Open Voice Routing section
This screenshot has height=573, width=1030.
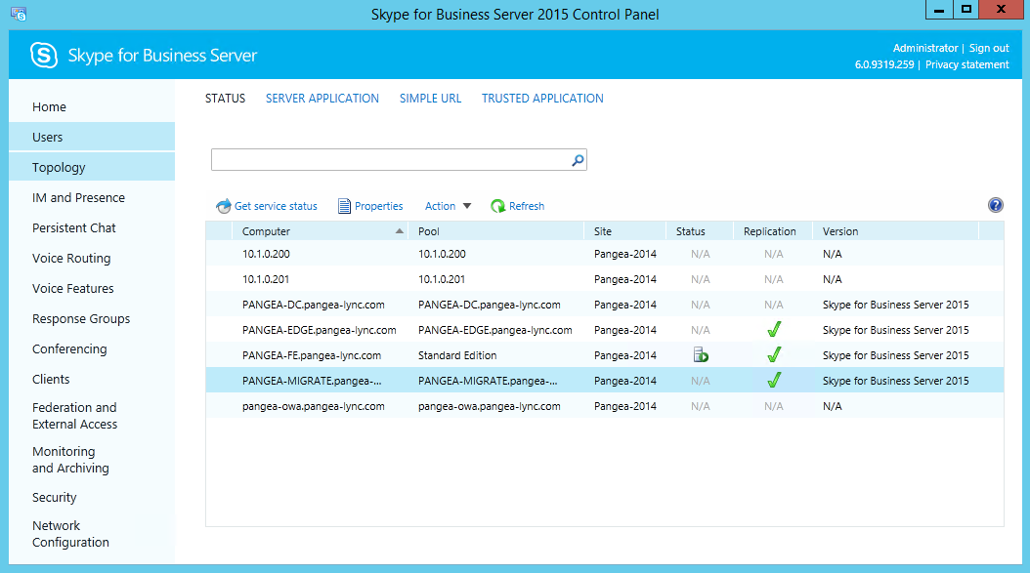tap(92, 258)
